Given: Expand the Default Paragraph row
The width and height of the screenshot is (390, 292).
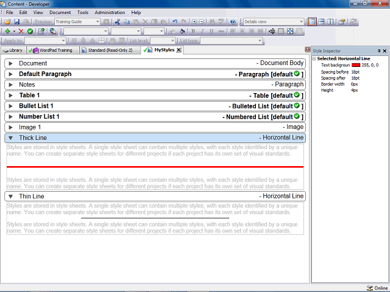Looking at the screenshot, I should point(11,74).
